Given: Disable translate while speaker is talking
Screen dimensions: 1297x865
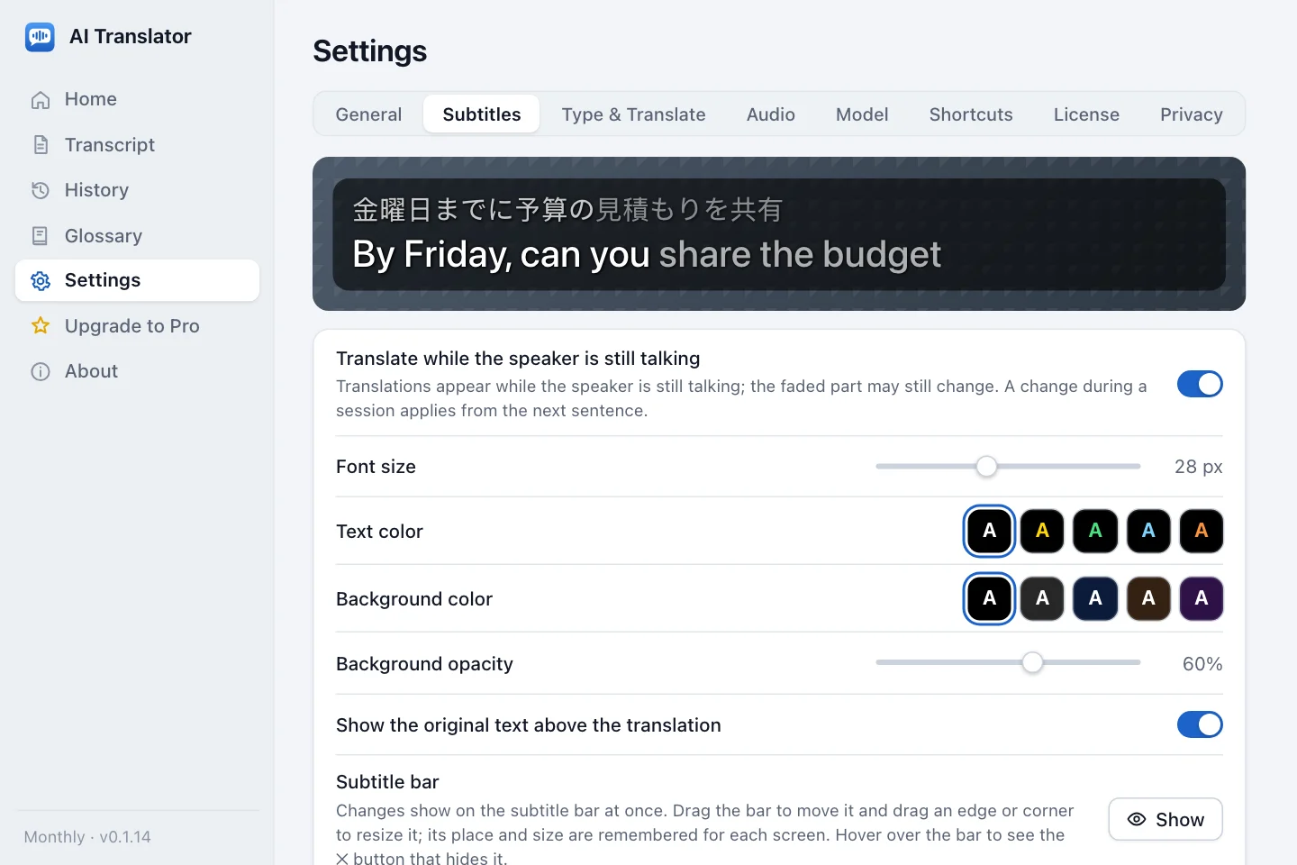Looking at the screenshot, I should click(x=1200, y=384).
